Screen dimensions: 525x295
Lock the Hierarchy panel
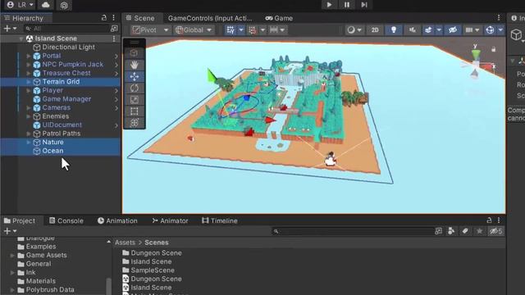[104, 18]
